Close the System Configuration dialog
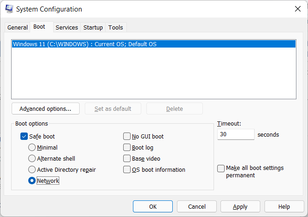The height and width of the screenshot is (217, 308). point(297,9)
